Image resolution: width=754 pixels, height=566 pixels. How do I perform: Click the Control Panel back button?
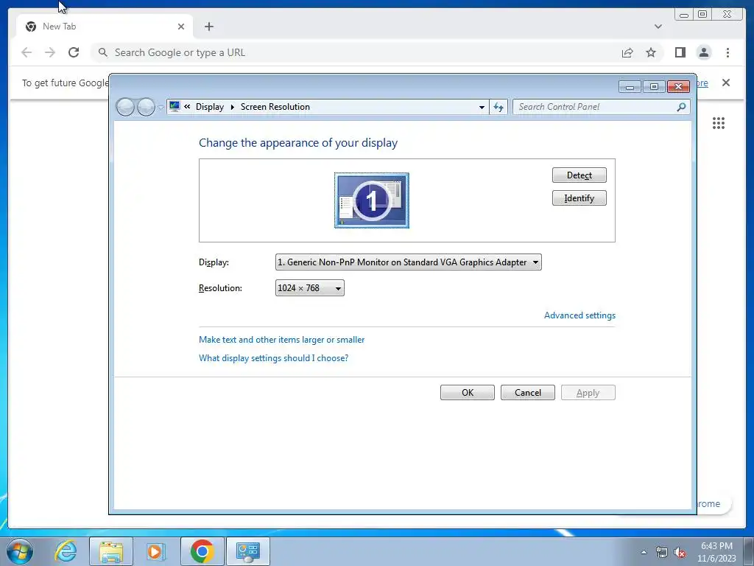point(125,107)
